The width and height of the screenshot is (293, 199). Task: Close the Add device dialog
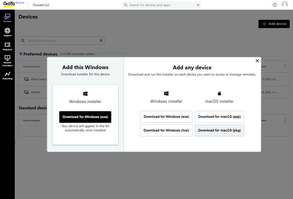[x=257, y=61]
